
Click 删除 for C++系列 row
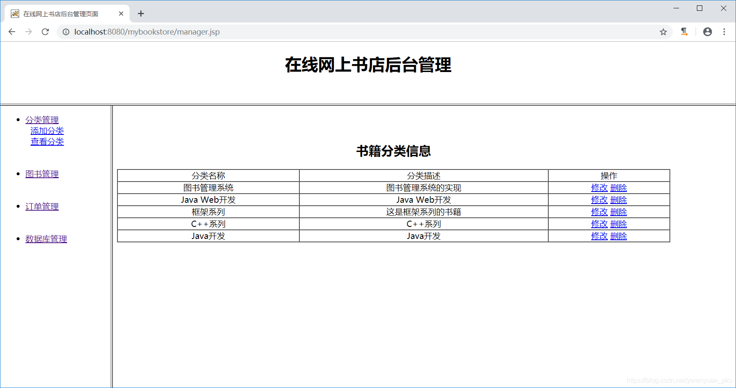tap(619, 224)
